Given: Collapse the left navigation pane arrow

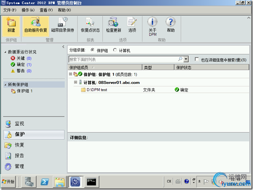Looking at the screenshot, I should [x=63, y=47].
